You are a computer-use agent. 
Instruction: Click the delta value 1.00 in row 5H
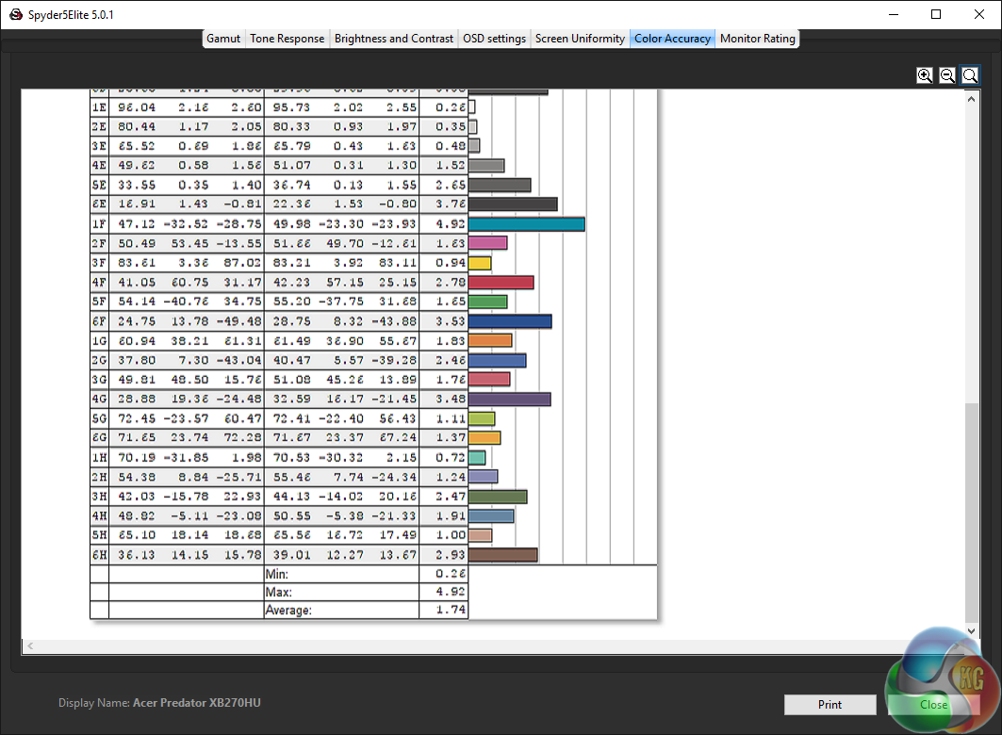point(451,535)
